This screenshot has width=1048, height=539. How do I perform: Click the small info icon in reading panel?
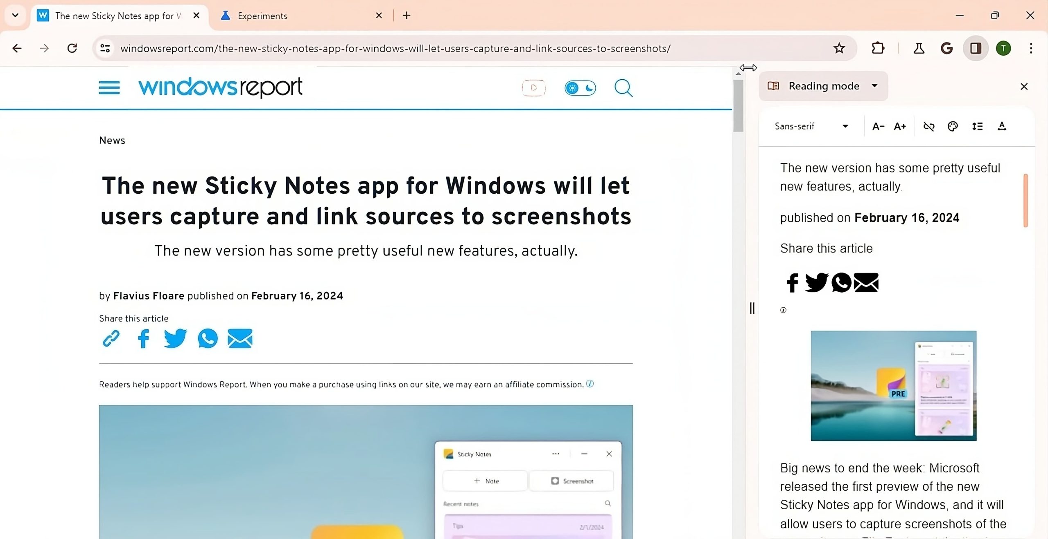[x=783, y=310]
